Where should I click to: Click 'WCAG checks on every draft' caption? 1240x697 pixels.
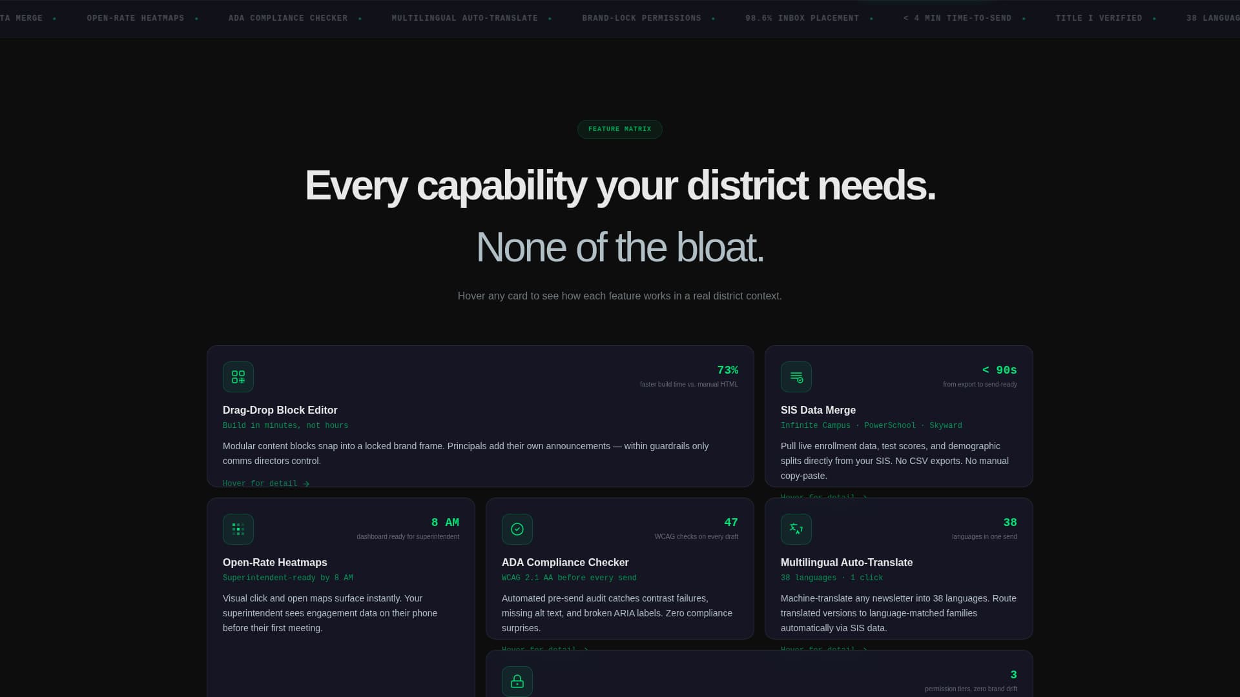696,537
